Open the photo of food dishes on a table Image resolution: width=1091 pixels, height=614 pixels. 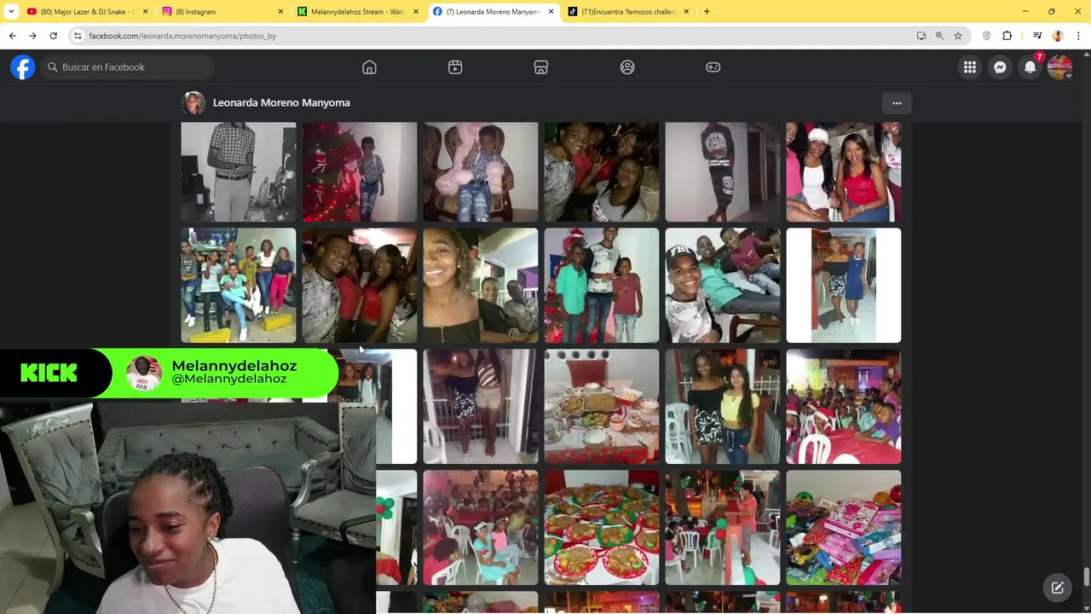[x=602, y=406]
